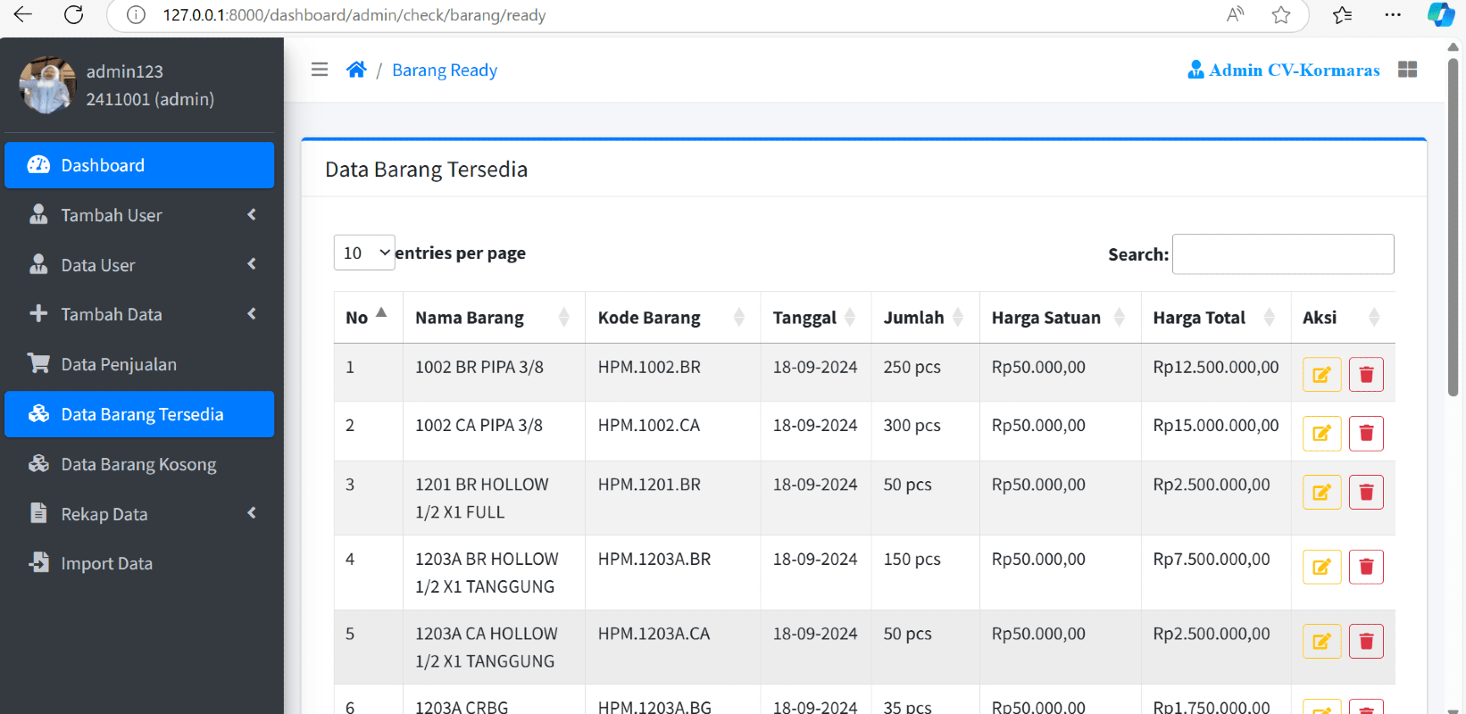1466x714 pixels.
Task: Go to home via house icon
Action: [356, 70]
